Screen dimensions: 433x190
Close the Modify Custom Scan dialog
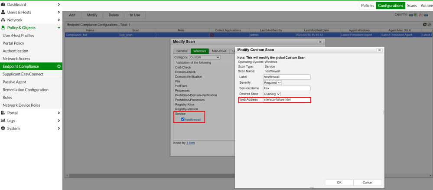pyautogui.click(x=379, y=50)
